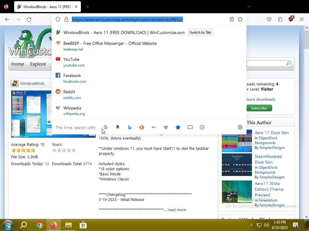309x231 pixels.
Task: Search this time with Amazon icon
Action: [x=118, y=127]
